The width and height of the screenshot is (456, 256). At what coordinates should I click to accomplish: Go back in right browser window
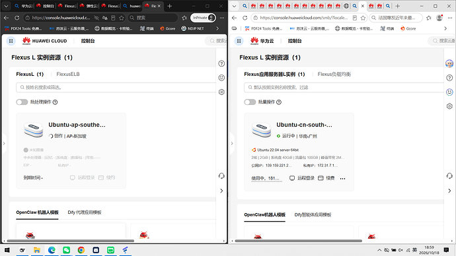pos(235,18)
